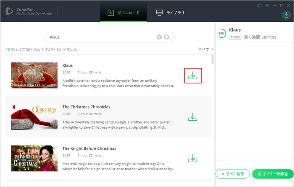The width and height of the screenshot is (294, 187).
Task: Open settings gear in title bar
Action: coord(259,5)
